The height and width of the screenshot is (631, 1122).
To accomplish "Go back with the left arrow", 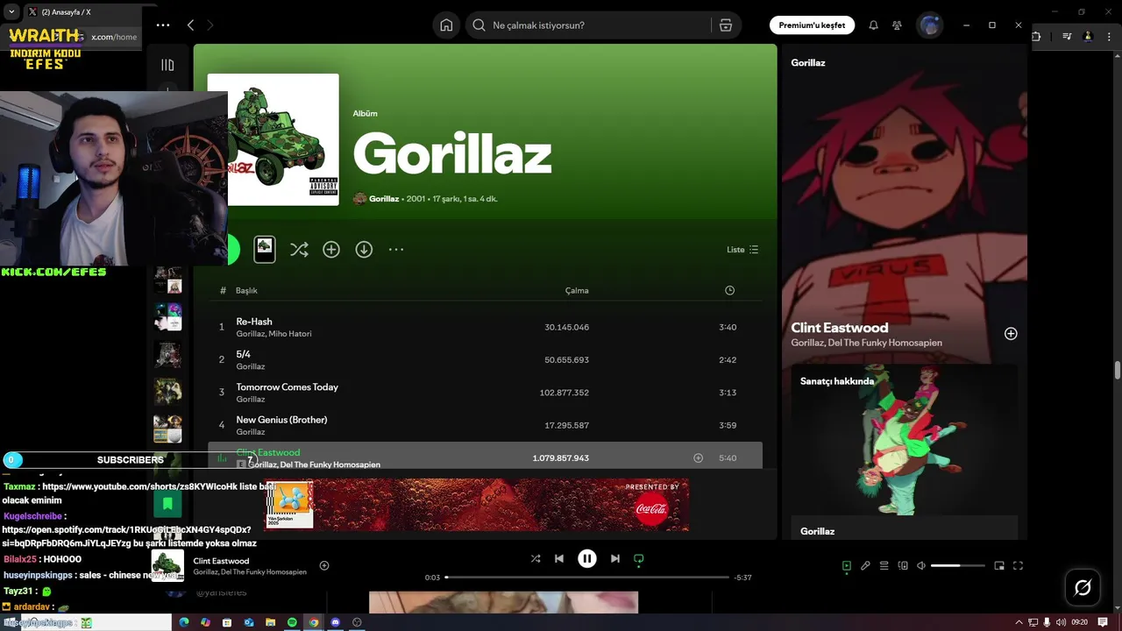I will pos(190,25).
